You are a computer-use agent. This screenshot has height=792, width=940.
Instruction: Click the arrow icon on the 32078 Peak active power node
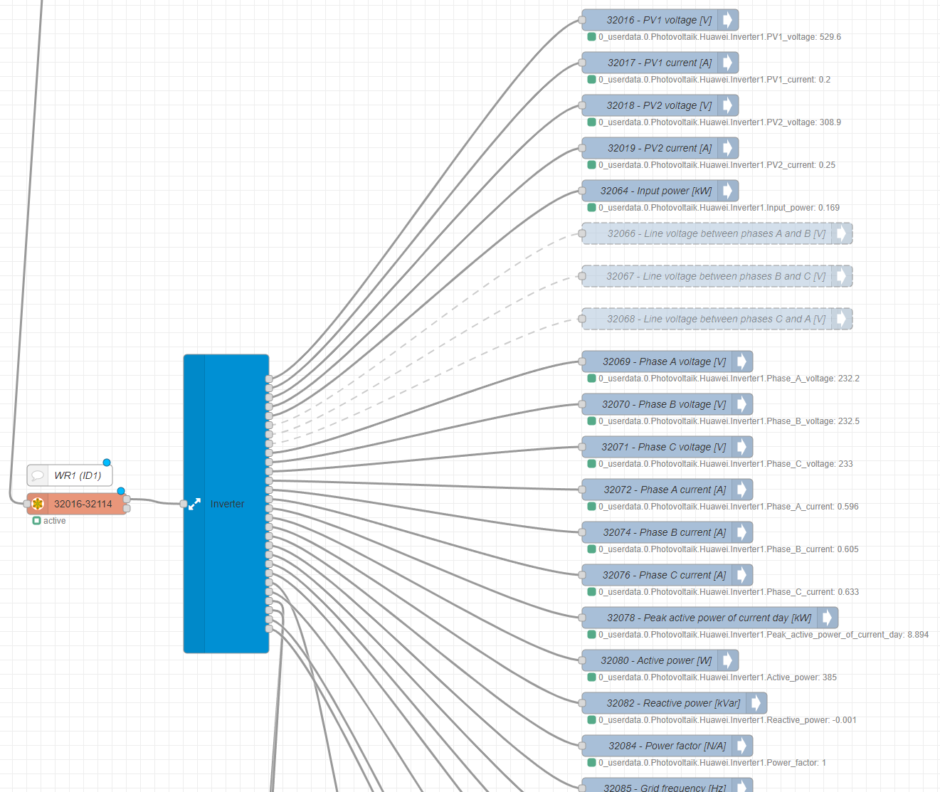(x=828, y=618)
